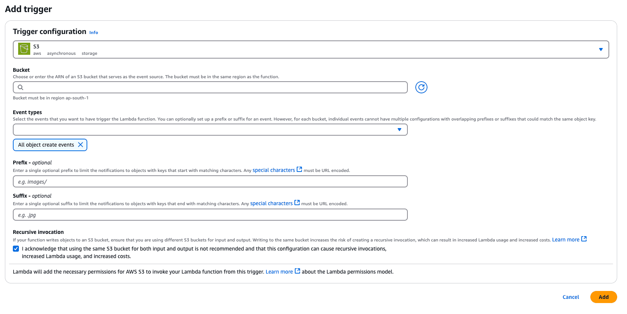
Task: Click external link icon beside permissions Learn more
Action: [297, 271]
